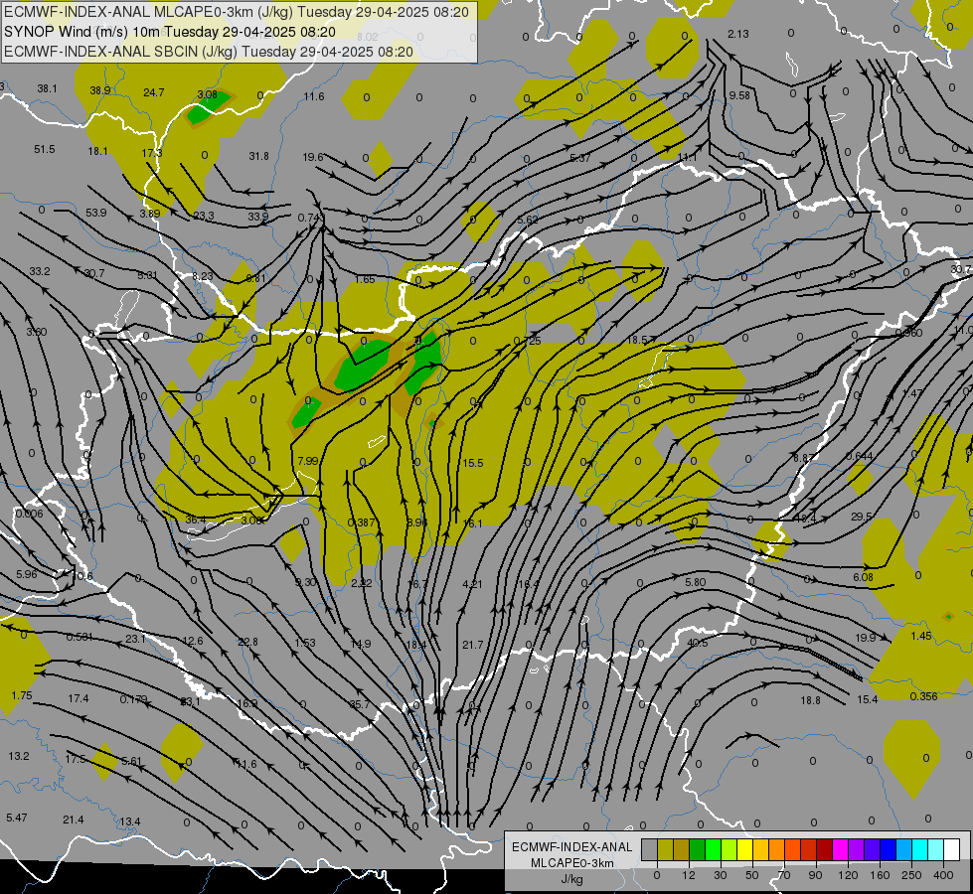Click the map value '6.08'
973x894 pixels.
click(x=863, y=577)
